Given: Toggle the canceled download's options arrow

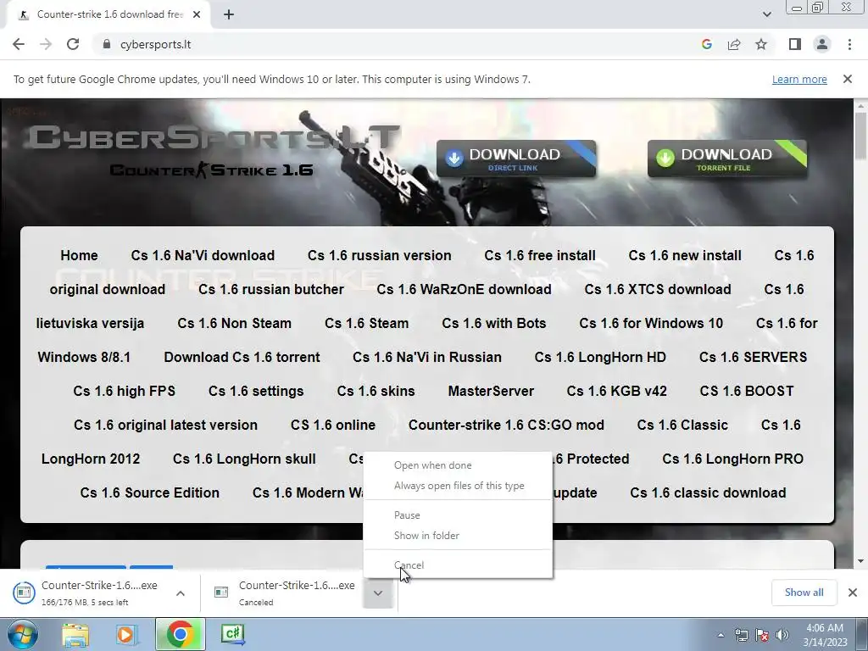Looking at the screenshot, I should pos(378,593).
